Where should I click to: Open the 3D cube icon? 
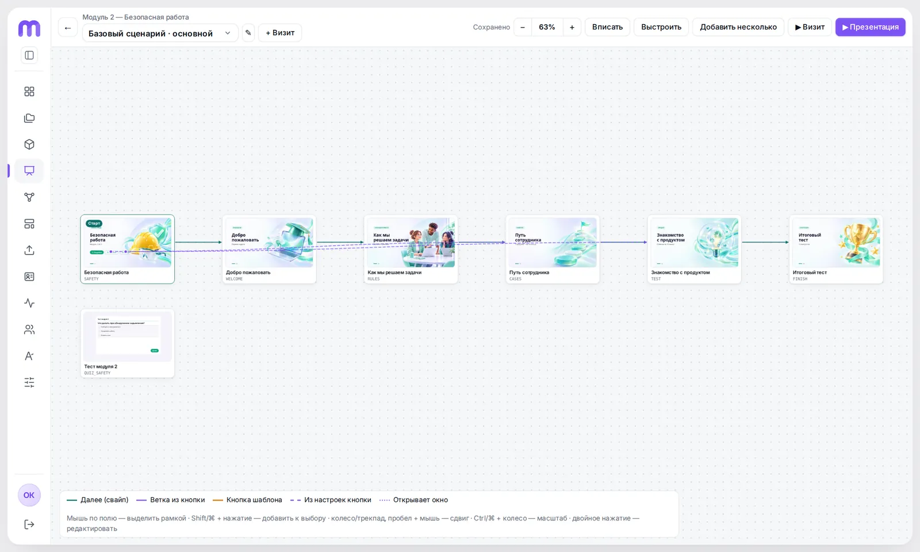29,144
